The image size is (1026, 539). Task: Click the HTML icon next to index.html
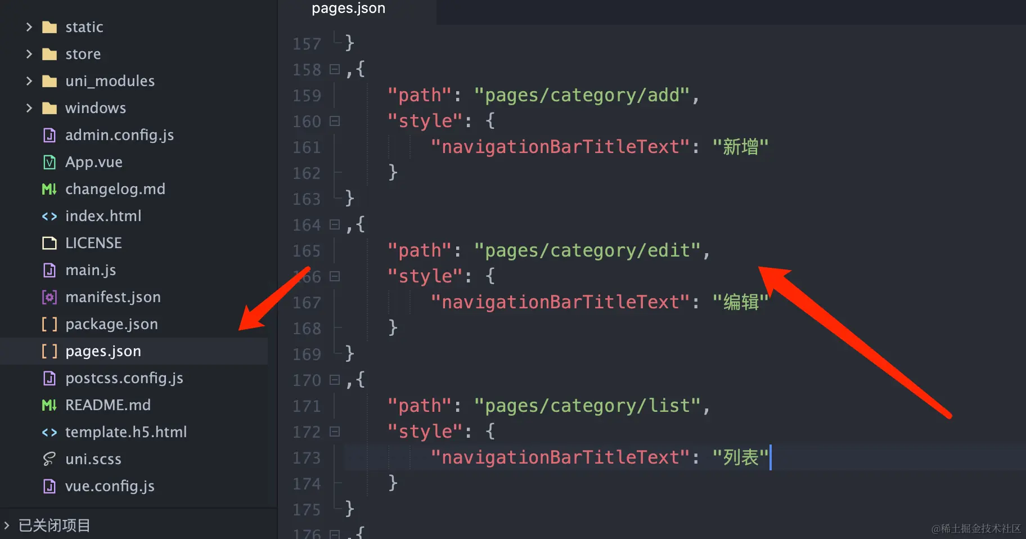click(x=49, y=216)
